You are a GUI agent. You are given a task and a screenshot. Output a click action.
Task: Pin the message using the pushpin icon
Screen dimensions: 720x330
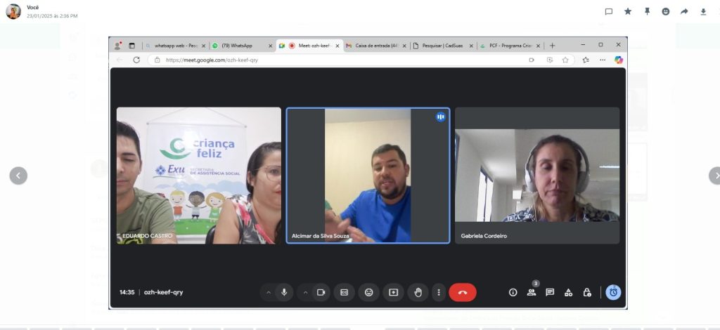(647, 11)
